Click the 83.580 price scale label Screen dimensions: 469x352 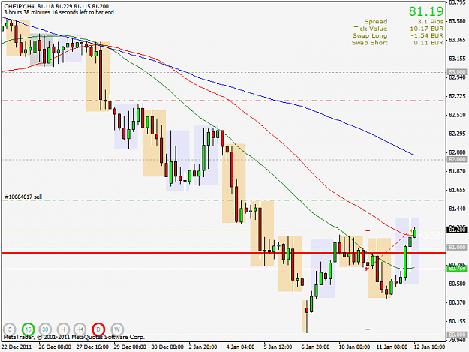point(457,21)
